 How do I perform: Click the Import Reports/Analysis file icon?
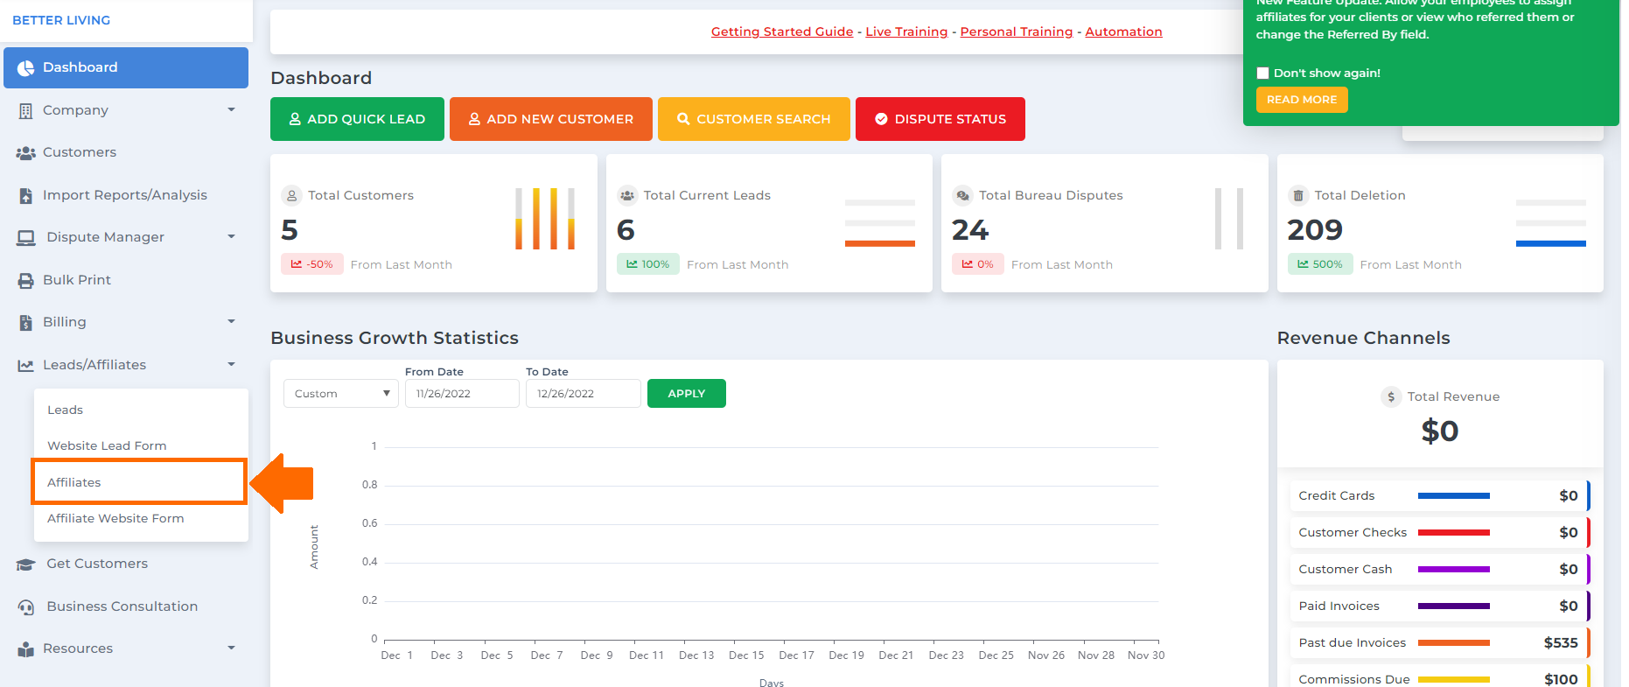[x=25, y=196]
